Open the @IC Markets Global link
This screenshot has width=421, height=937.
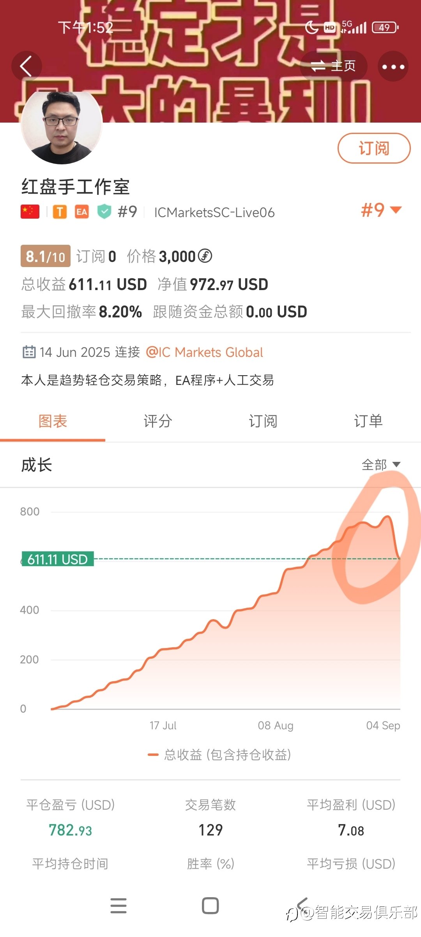(x=204, y=352)
